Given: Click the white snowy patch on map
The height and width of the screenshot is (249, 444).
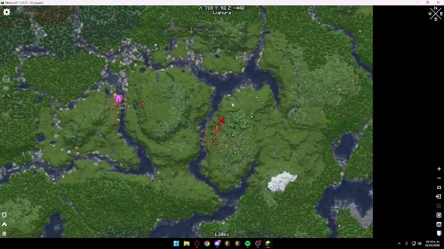Looking at the screenshot, I should 282,182.
